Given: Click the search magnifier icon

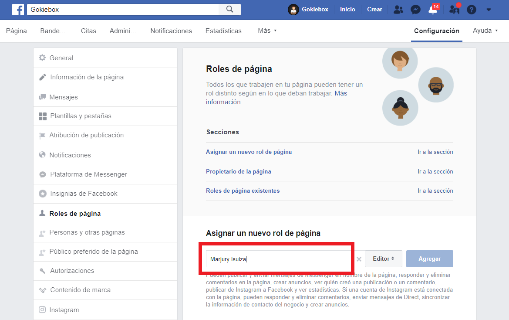Looking at the screenshot, I should click(x=229, y=10).
